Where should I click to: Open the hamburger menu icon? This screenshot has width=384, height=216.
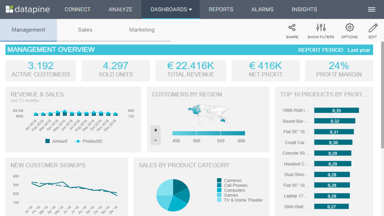tap(371, 10)
